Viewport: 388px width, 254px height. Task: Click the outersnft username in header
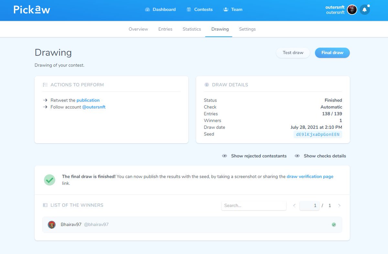335,7
